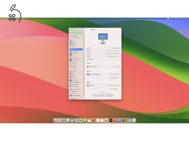Click the Built-in Retina Display entry
This screenshot has height=141, width=189.
coord(103,74)
